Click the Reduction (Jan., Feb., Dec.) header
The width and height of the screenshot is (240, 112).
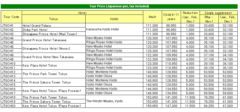coord(190,17)
